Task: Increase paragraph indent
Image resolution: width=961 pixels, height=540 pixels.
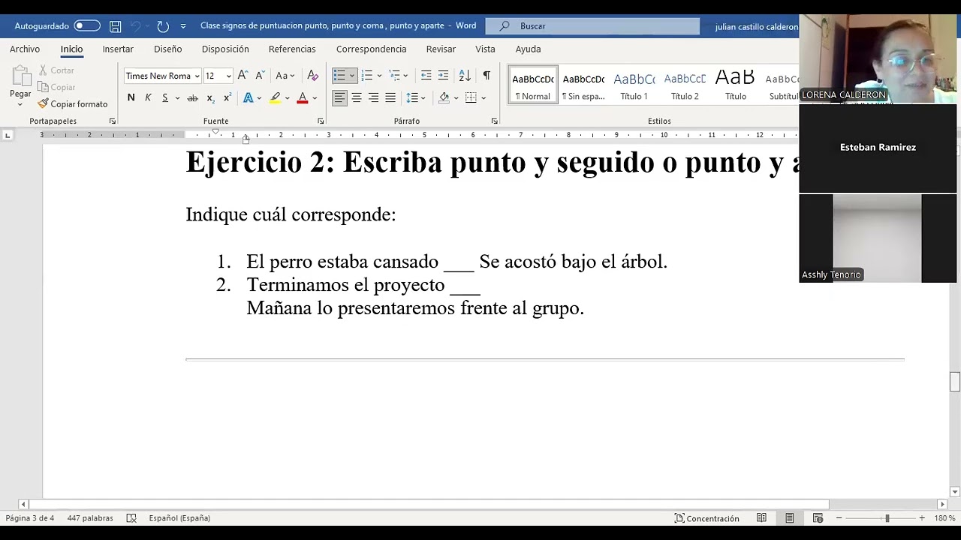Action: coord(443,76)
